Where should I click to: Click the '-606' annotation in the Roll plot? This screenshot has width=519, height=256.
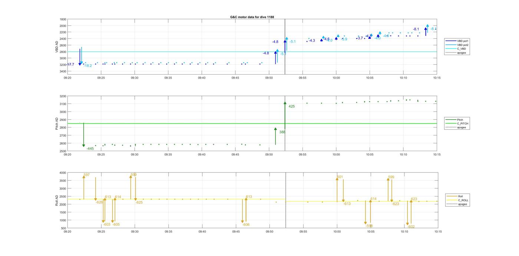(x=246, y=225)
